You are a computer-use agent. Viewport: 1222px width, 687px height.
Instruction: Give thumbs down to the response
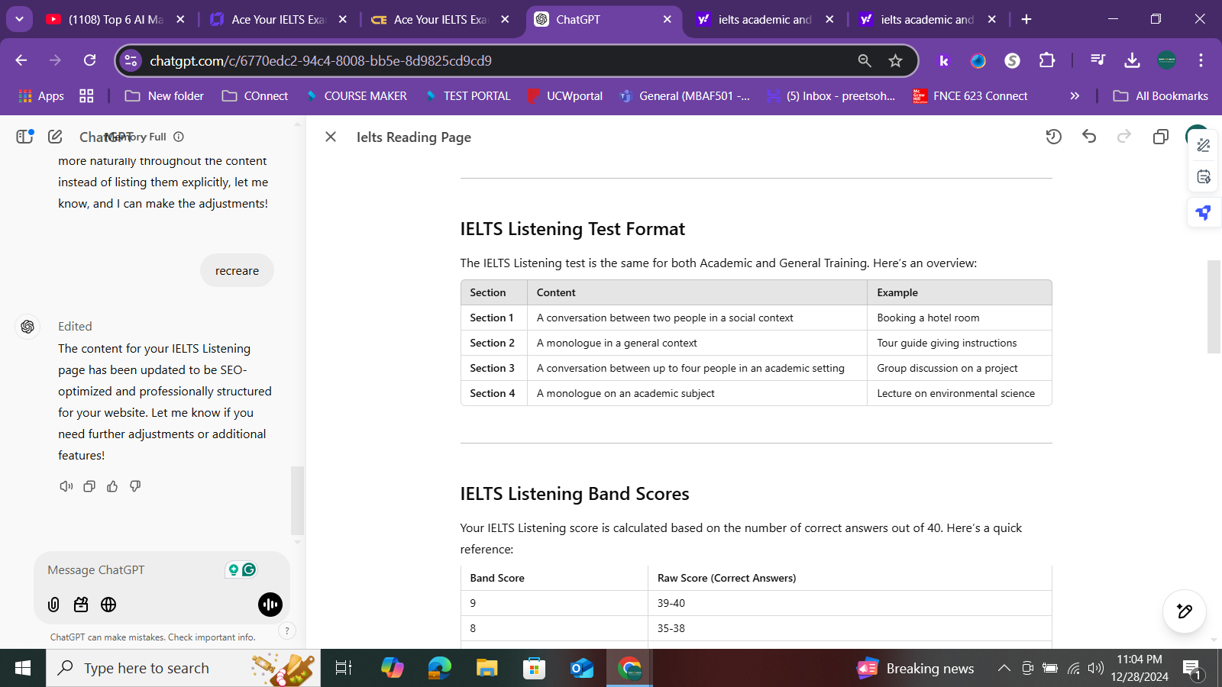click(x=135, y=486)
